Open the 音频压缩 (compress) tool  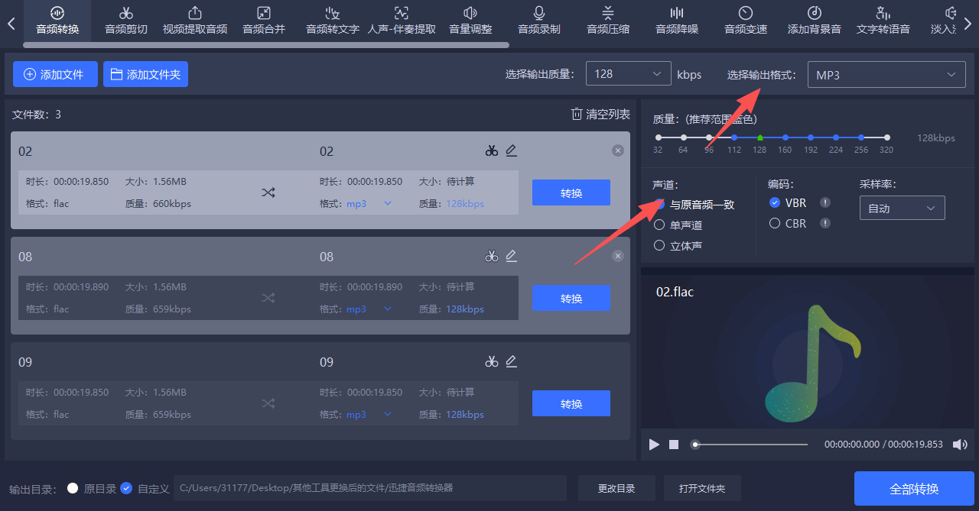coord(608,21)
